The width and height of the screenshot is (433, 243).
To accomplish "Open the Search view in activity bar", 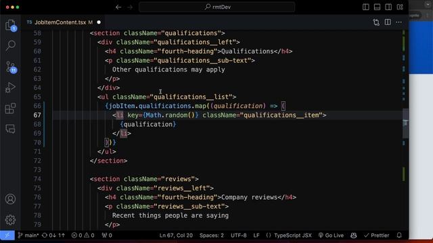I will pos(11,45).
